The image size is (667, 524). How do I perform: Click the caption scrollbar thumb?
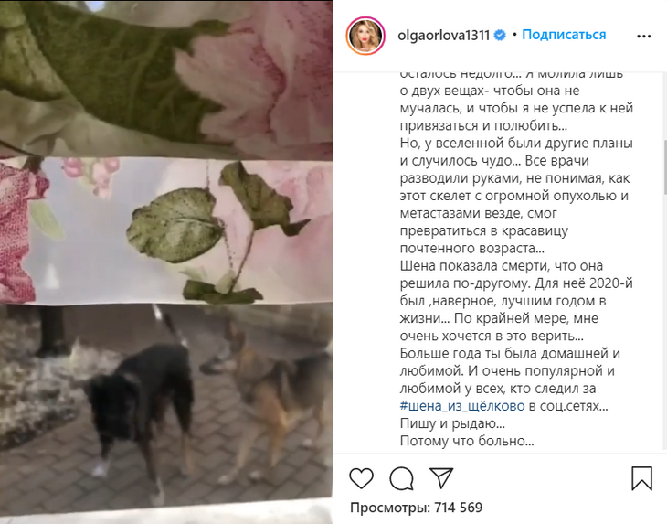(664, 166)
